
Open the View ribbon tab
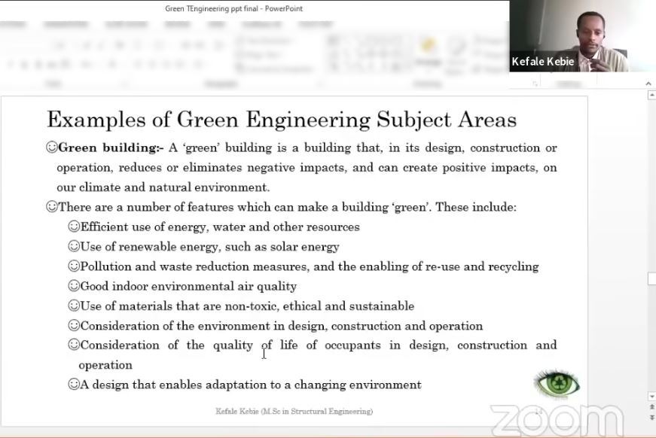[216, 24]
